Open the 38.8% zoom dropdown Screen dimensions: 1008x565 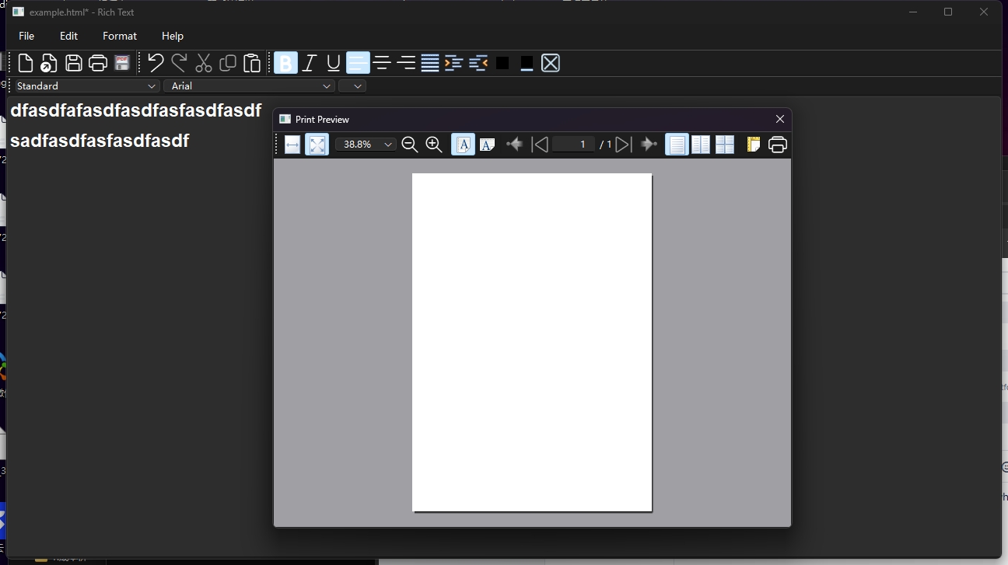click(366, 145)
